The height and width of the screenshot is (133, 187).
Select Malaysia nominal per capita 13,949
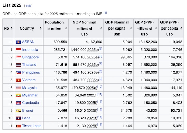click(x=126, y=88)
